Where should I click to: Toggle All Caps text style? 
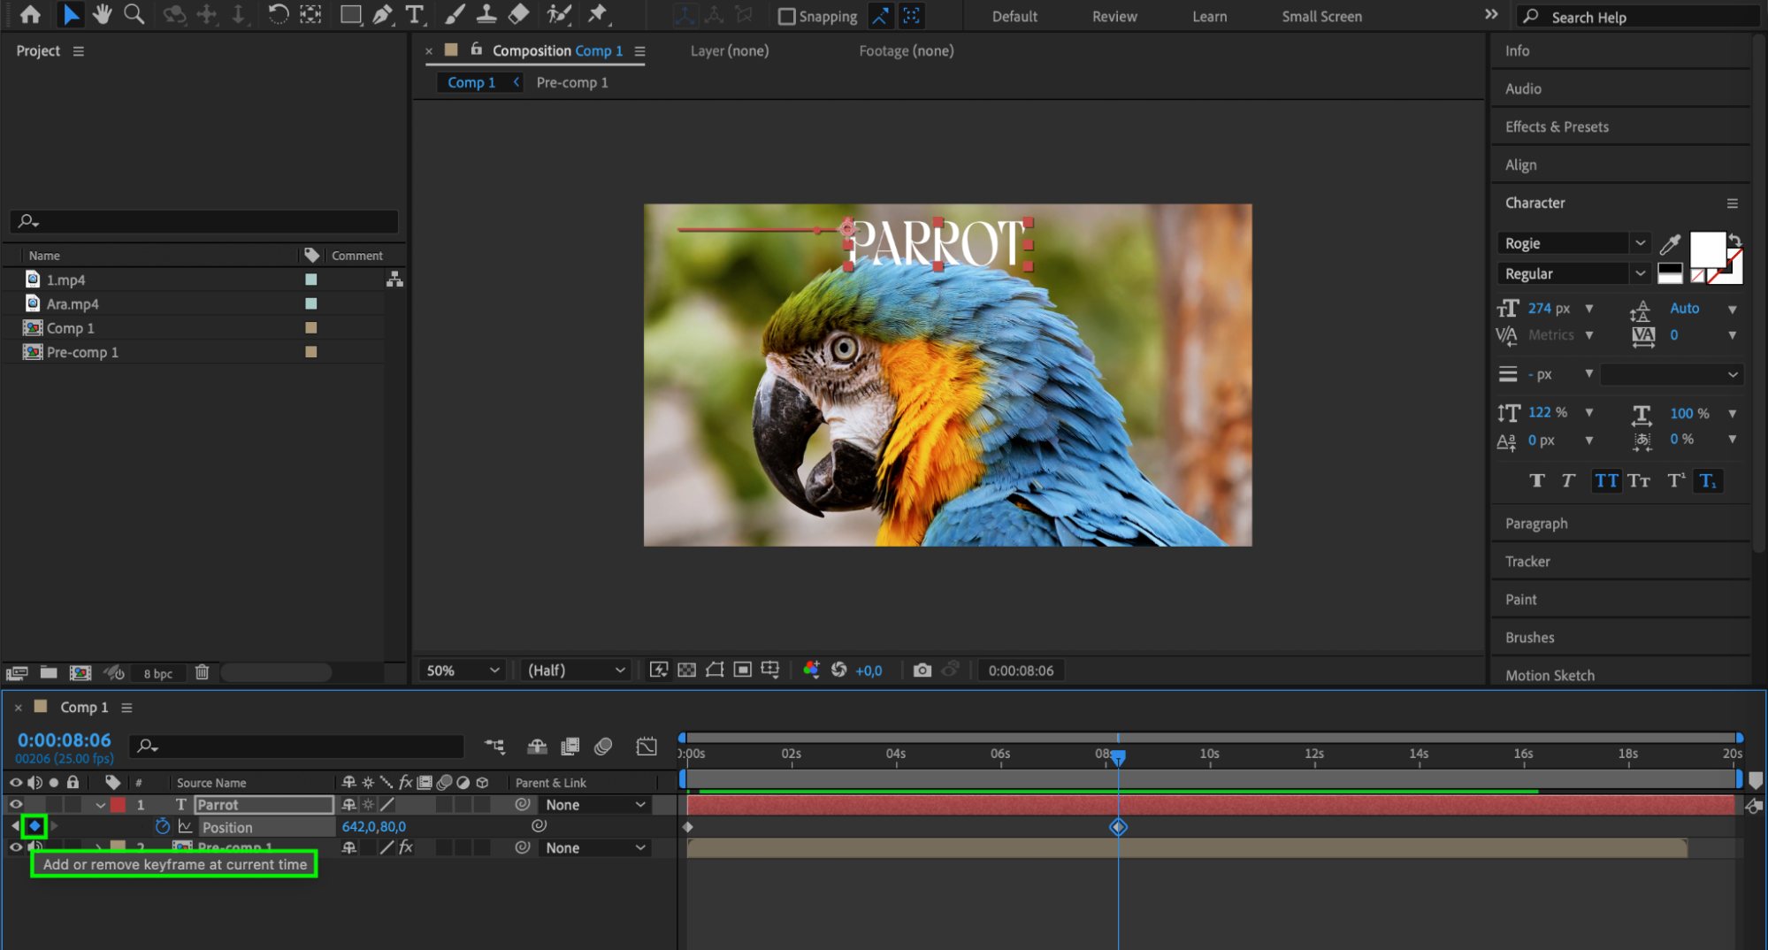[1606, 481]
